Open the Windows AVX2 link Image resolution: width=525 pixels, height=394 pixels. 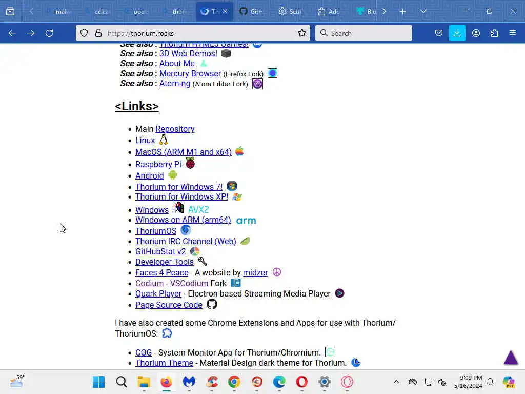[x=152, y=210]
